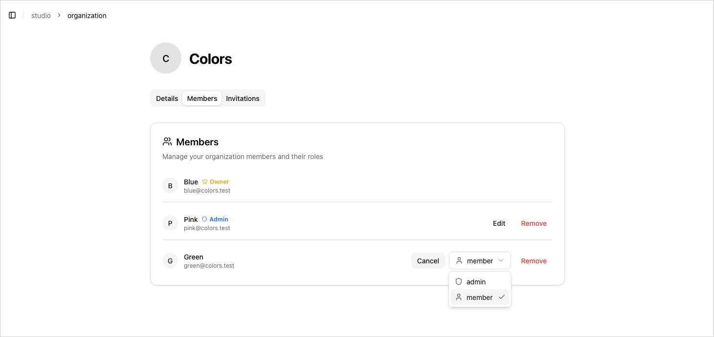Click Green's avatar circle
The height and width of the screenshot is (337, 714).
170,261
